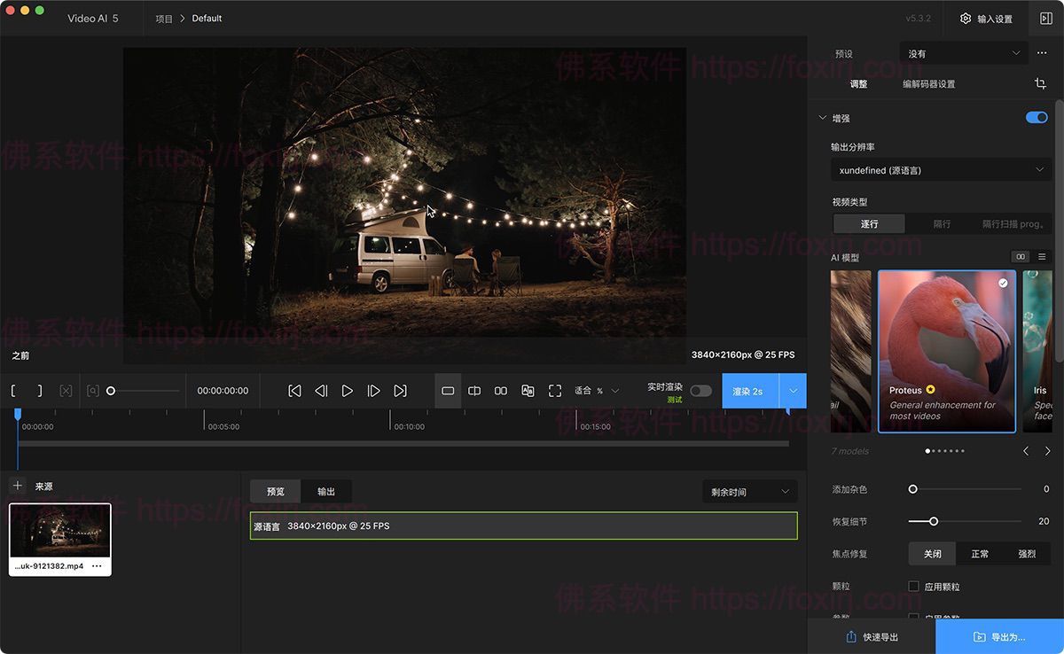
Task: Select the A/B text comparison view
Action: (528, 390)
